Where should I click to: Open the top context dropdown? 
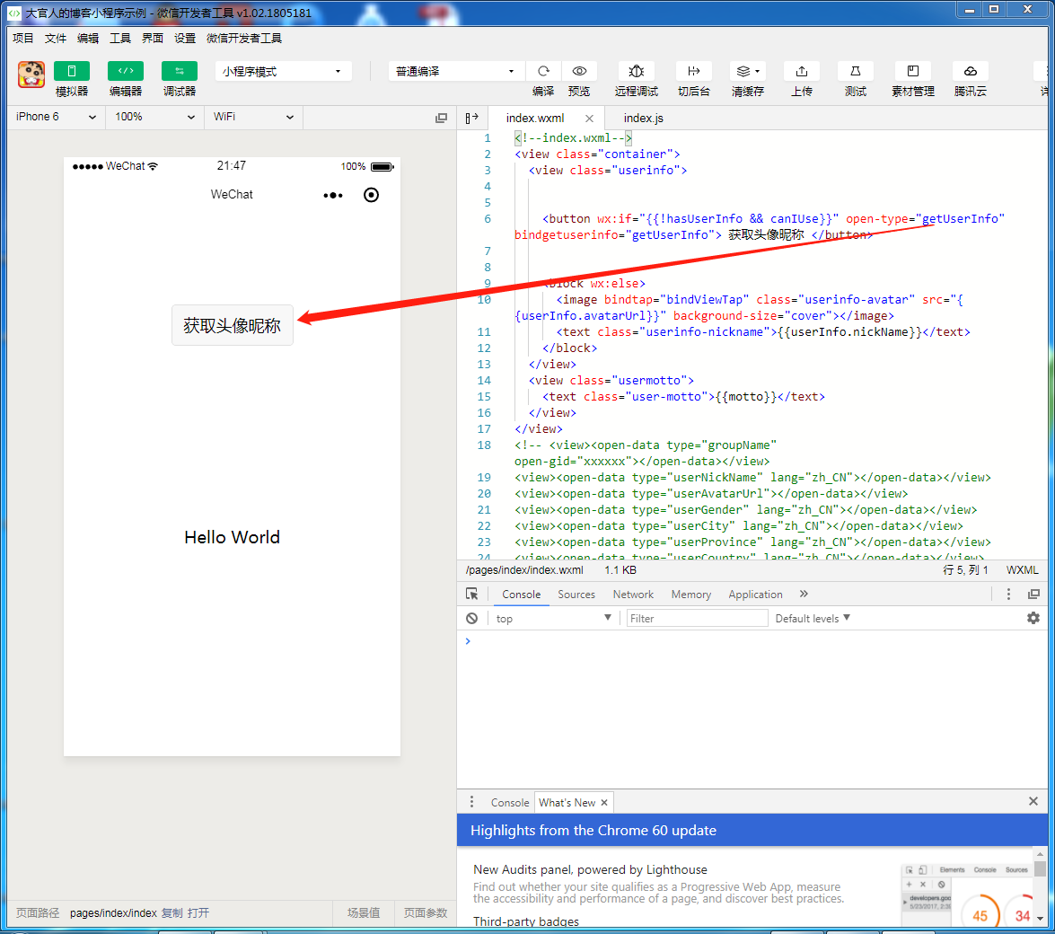553,619
